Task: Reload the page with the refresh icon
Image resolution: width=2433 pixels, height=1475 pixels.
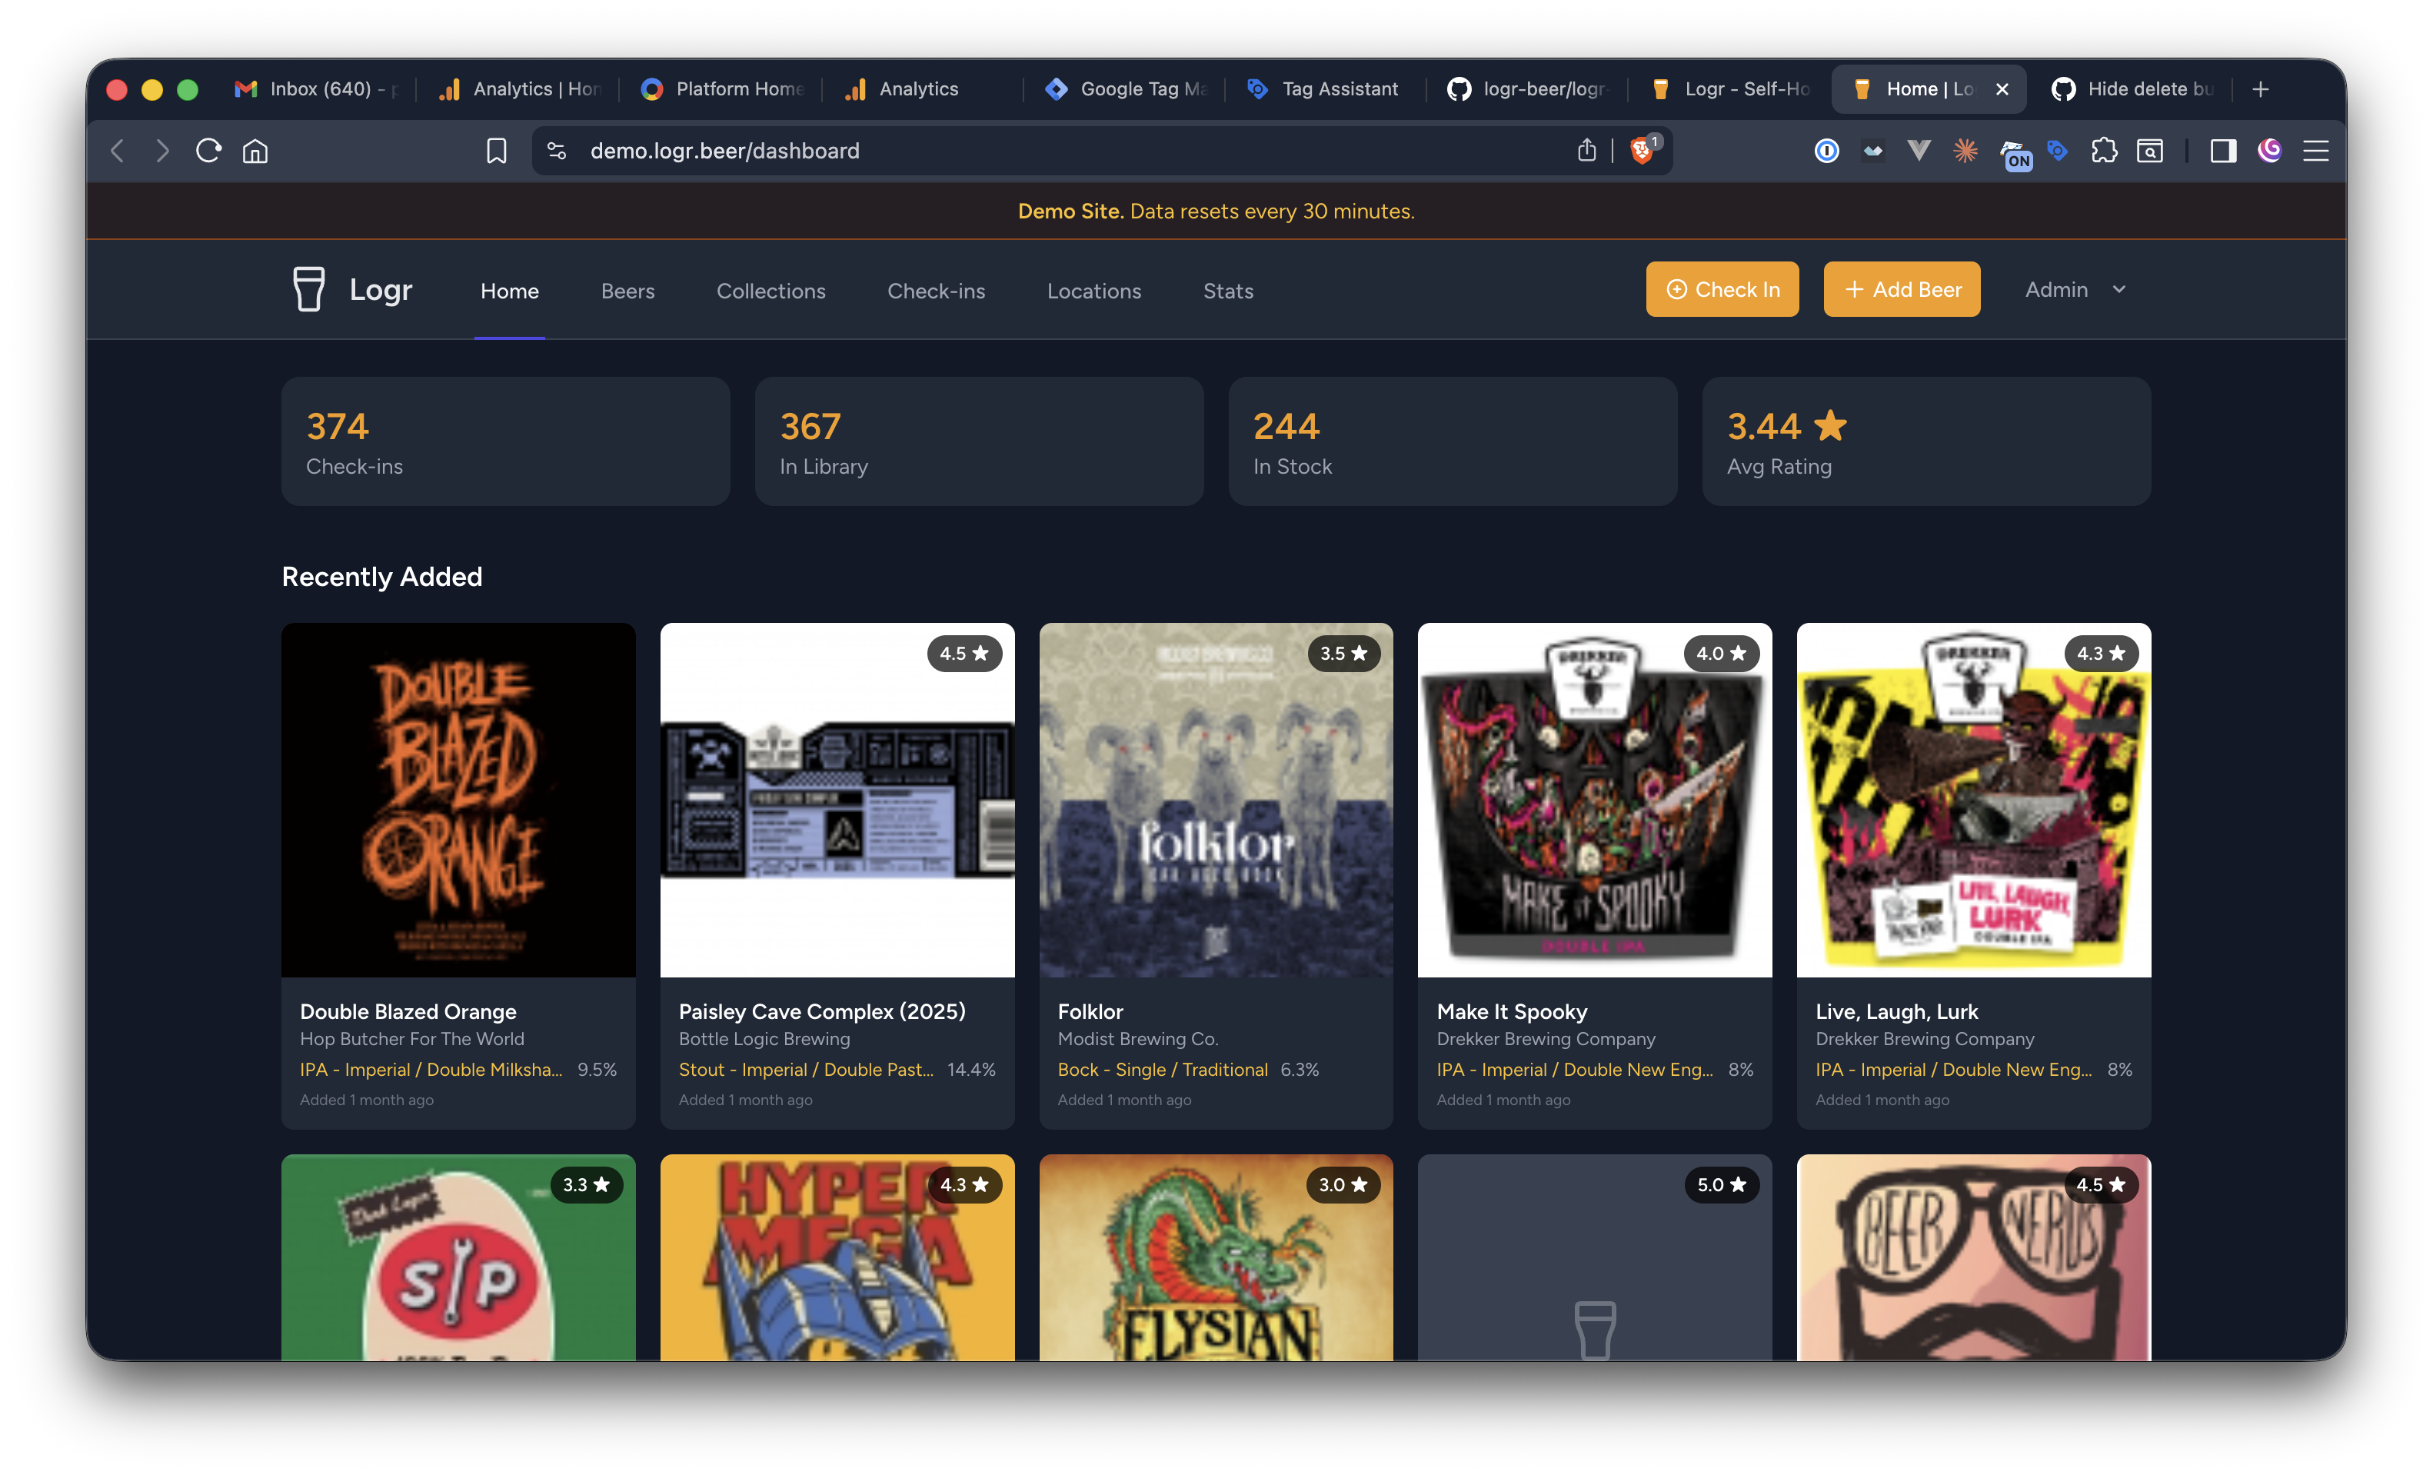Action: point(208,150)
